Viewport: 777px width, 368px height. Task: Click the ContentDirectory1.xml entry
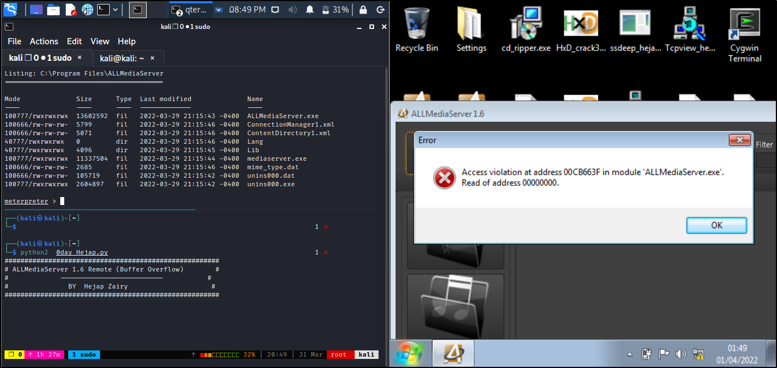coord(289,133)
